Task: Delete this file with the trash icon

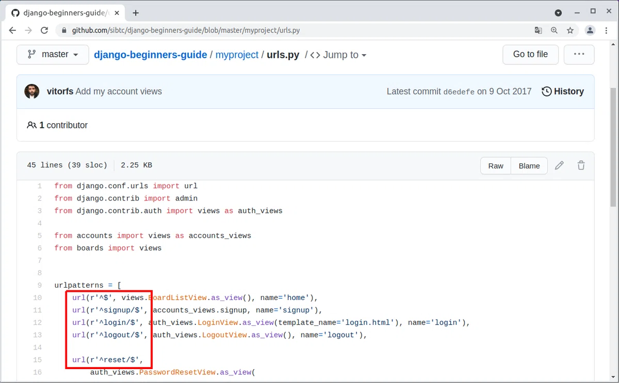Action: pyautogui.click(x=581, y=165)
